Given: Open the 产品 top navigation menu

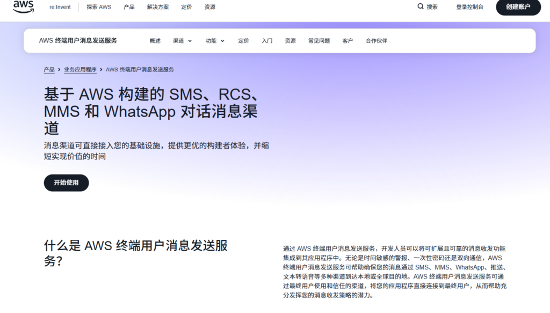Looking at the screenshot, I should (x=129, y=7).
